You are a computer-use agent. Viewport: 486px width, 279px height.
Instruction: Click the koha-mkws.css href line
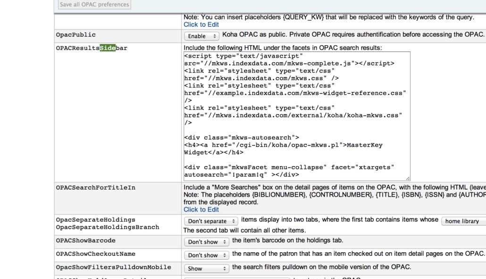(293, 115)
